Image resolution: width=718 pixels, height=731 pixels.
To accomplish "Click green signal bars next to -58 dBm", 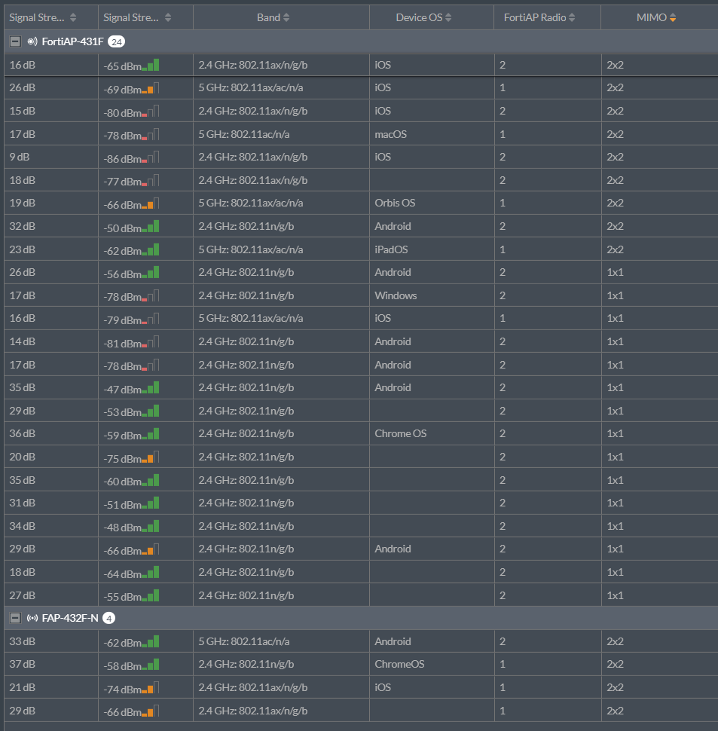I will [x=151, y=665].
